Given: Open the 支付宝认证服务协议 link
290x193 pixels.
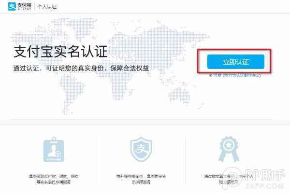Looking at the screenshot, I should (242, 75).
